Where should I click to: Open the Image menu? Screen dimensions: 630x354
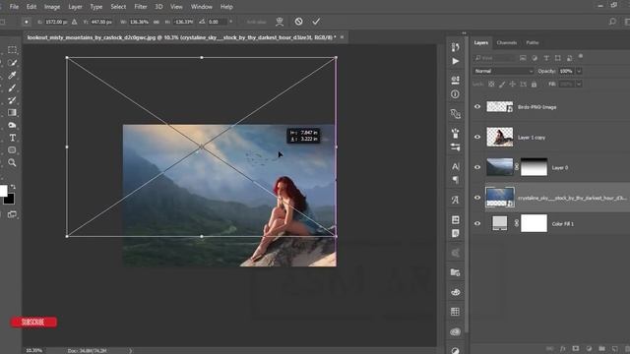[x=52, y=7]
